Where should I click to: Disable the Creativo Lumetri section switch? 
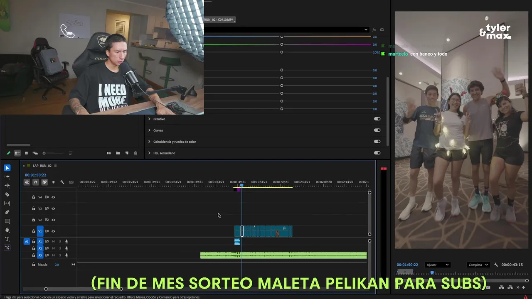(377, 119)
